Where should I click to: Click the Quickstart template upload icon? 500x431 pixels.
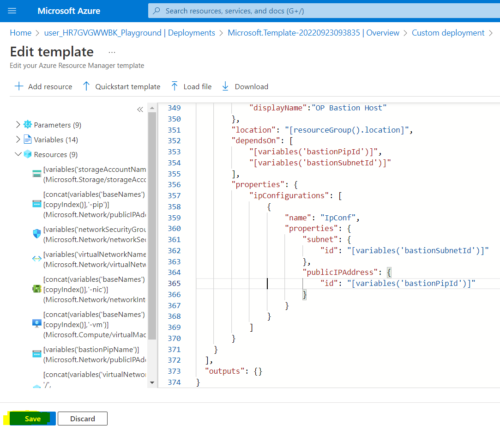[x=86, y=86]
